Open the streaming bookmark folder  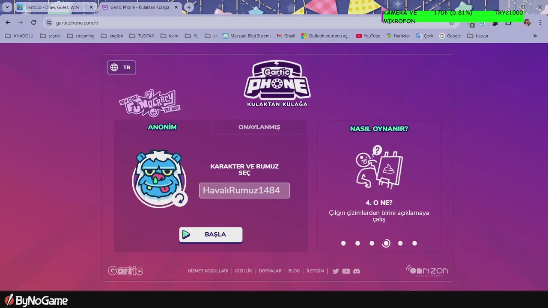(x=81, y=36)
